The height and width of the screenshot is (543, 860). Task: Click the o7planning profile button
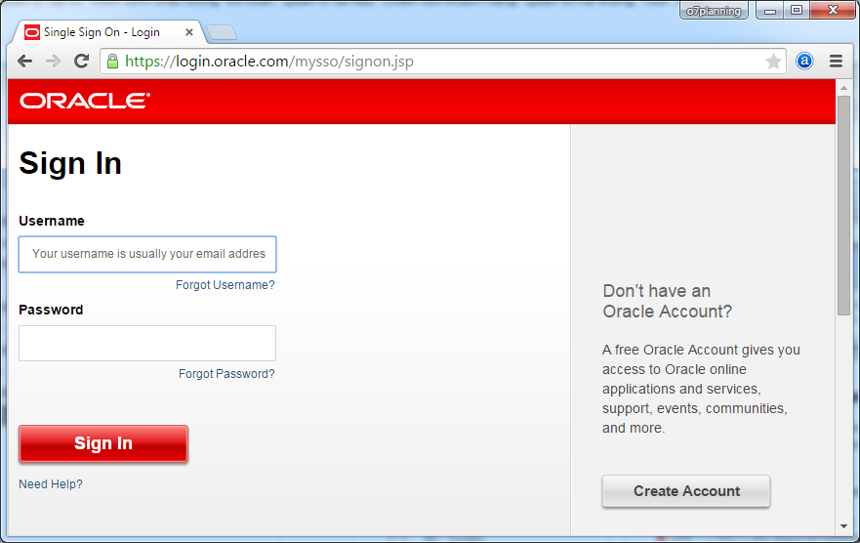click(714, 11)
